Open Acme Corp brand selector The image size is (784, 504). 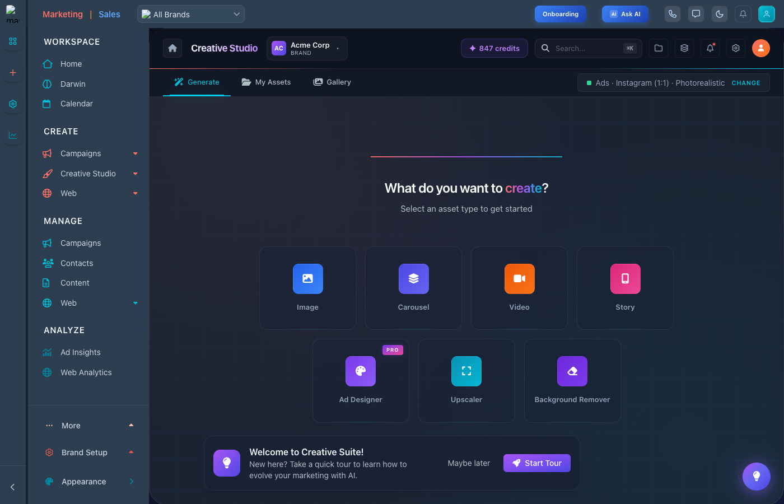[307, 48]
